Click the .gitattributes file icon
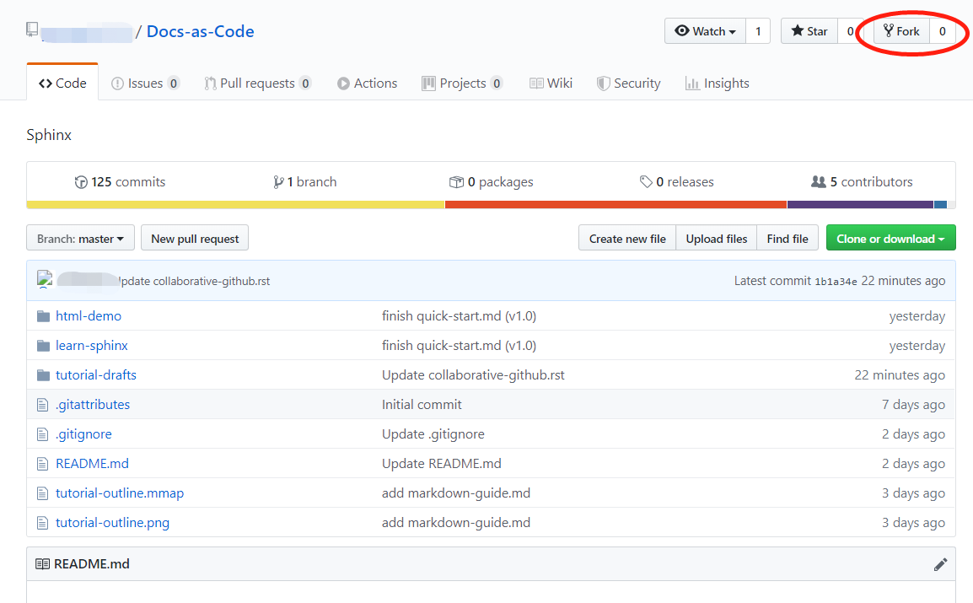973x603 pixels. [x=43, y=404]
